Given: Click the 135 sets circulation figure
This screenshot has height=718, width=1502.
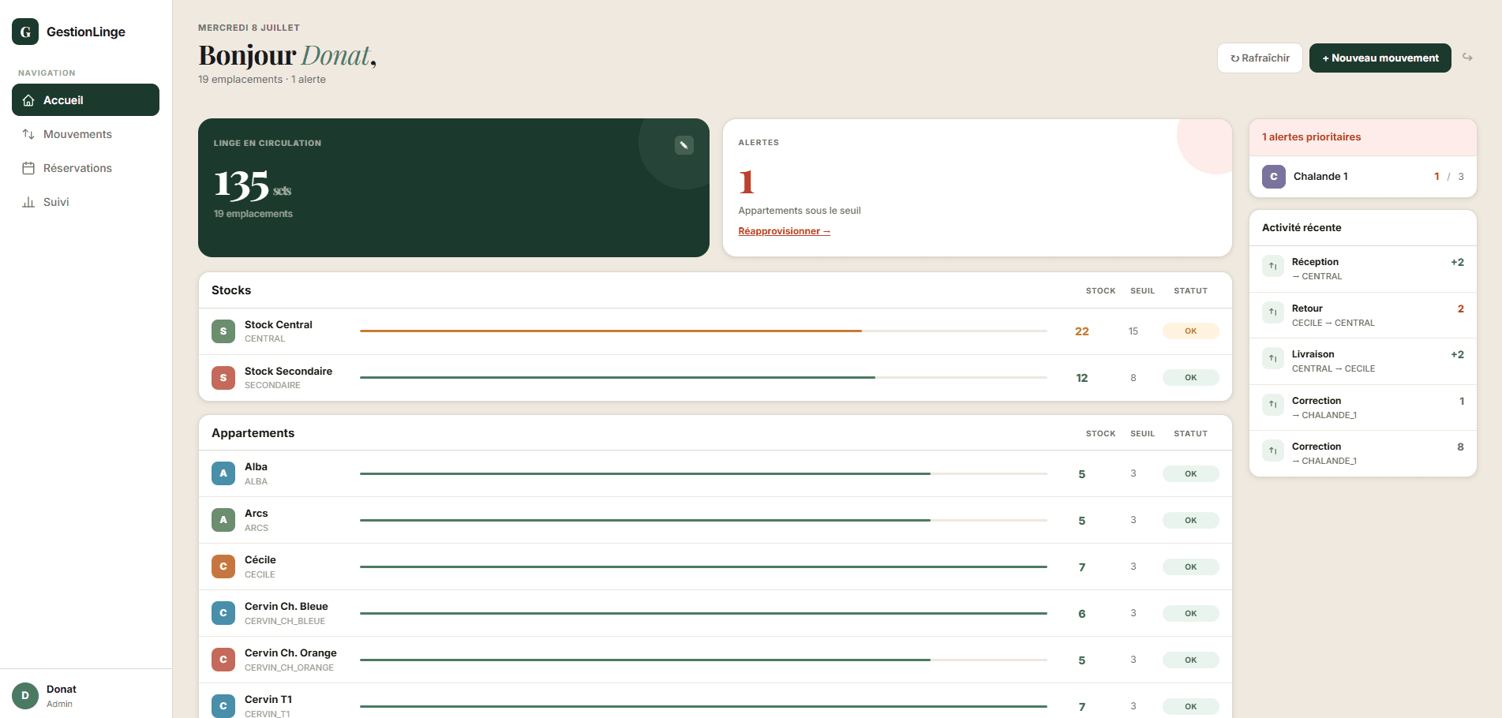Looking at the screenshot, I should click(x=253, y=185).
